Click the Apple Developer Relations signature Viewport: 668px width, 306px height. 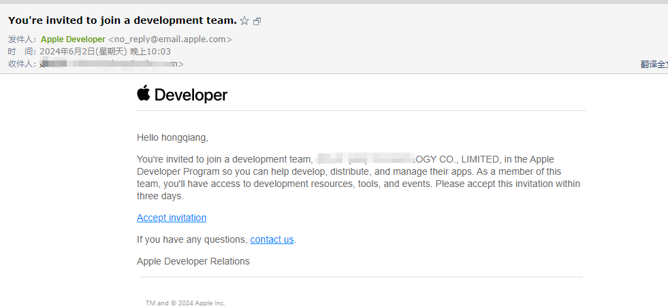pos(193,261)
